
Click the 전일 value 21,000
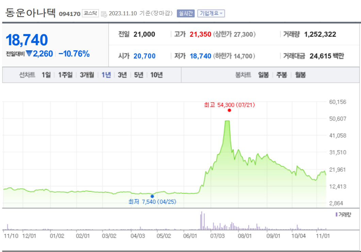144,34
